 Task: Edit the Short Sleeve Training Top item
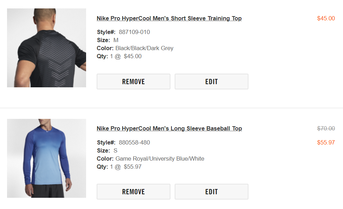tap(211, 82)
